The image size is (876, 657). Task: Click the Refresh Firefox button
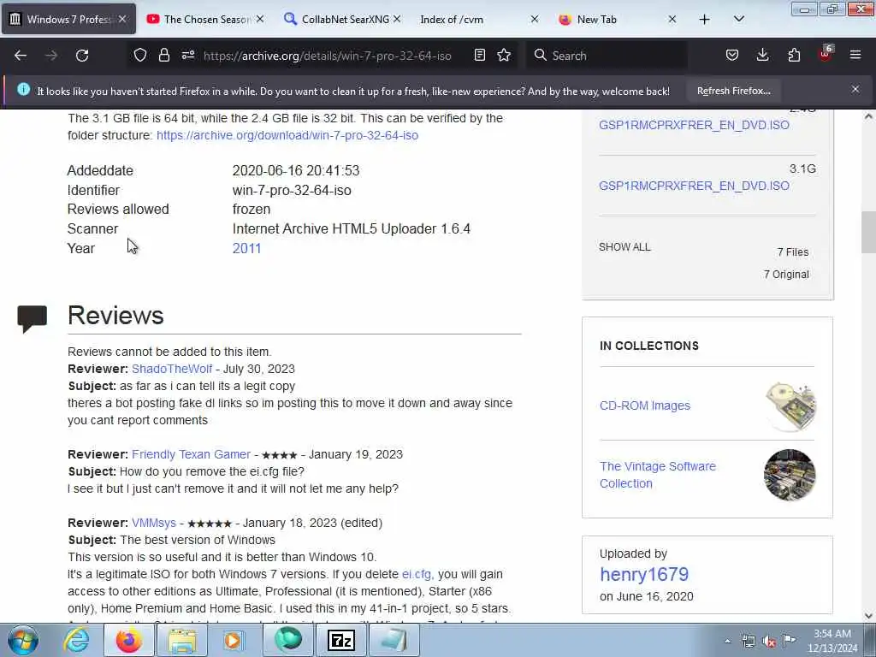coord(733,91)
